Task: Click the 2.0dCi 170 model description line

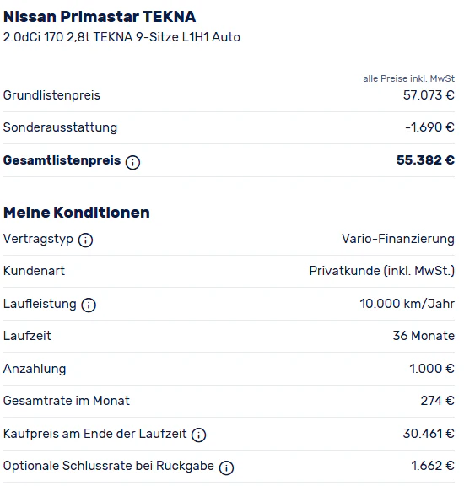Action: [121, 37]
